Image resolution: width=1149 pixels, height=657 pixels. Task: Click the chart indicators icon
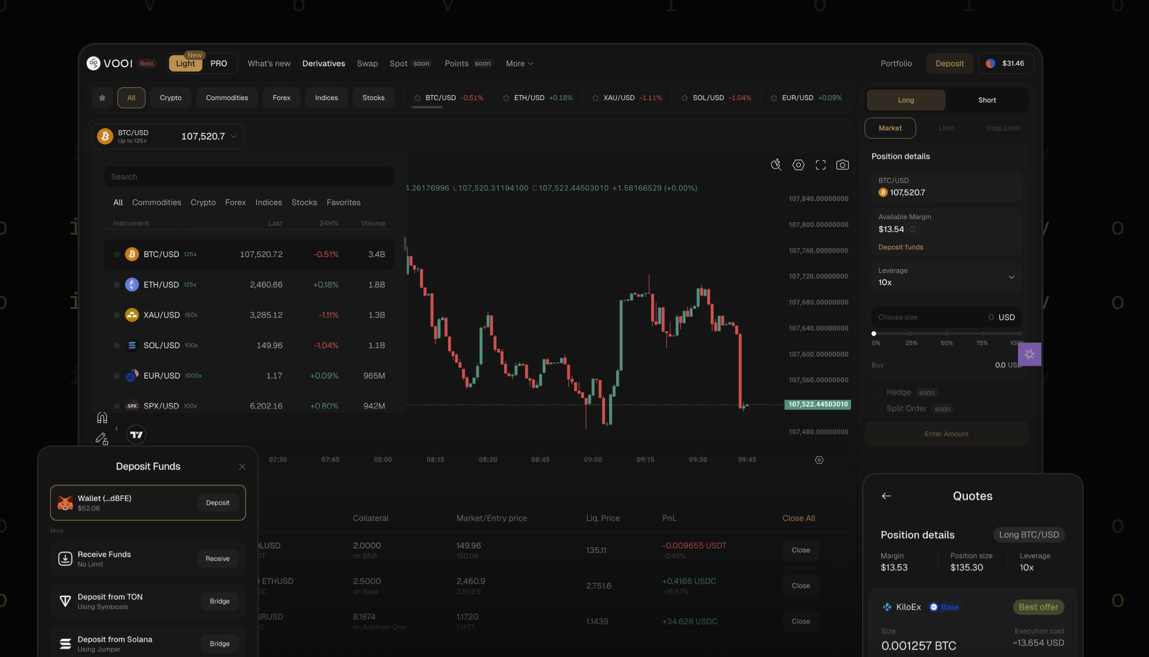(x=776, y=165)
